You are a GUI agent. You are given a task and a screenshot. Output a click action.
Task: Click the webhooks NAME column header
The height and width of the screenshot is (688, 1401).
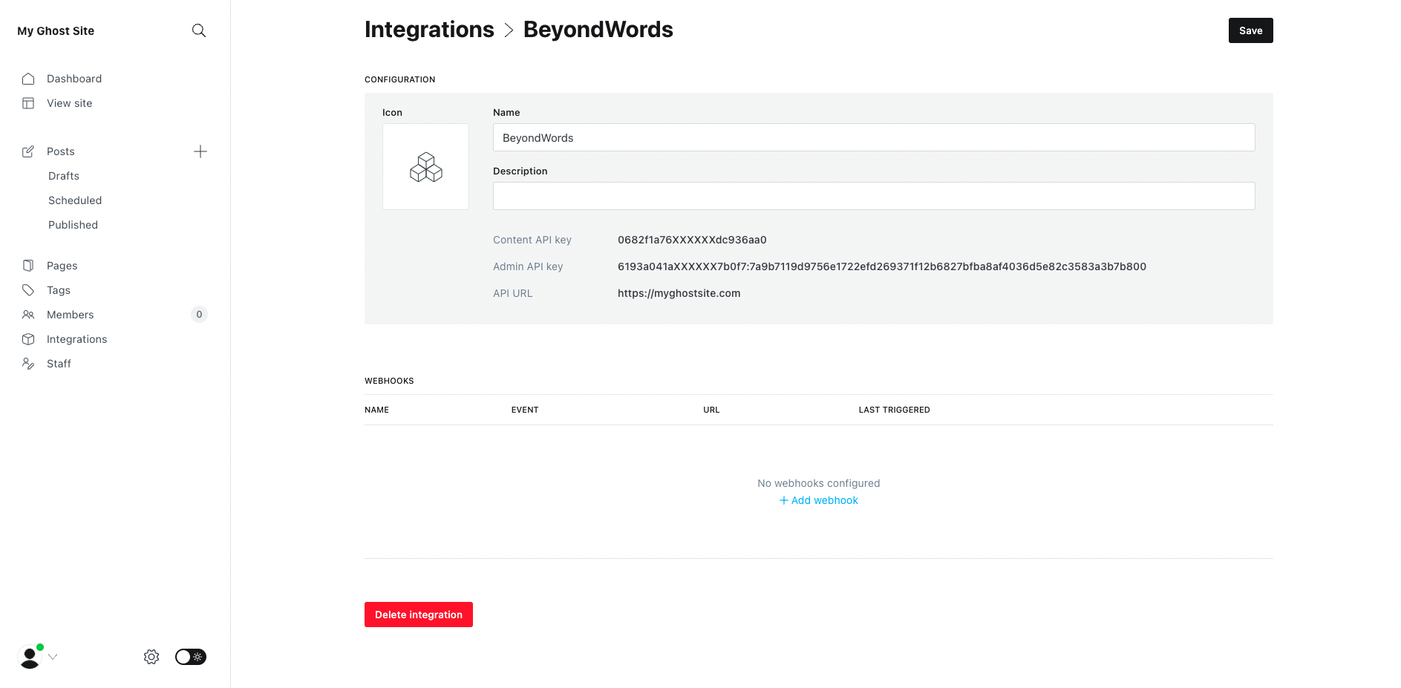[376, 410]
